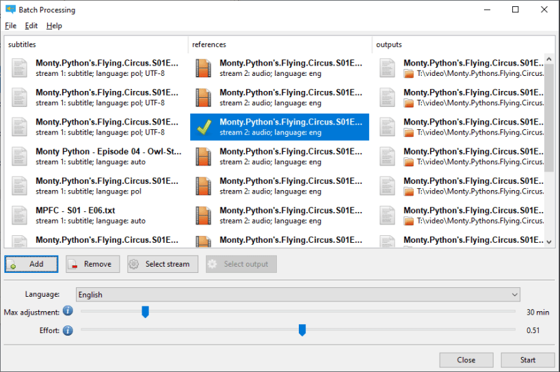
Task: Show info for Max adjustment
Action: [68, 311]
